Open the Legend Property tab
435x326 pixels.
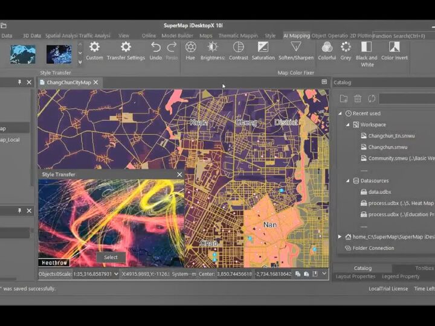(401, 276)
